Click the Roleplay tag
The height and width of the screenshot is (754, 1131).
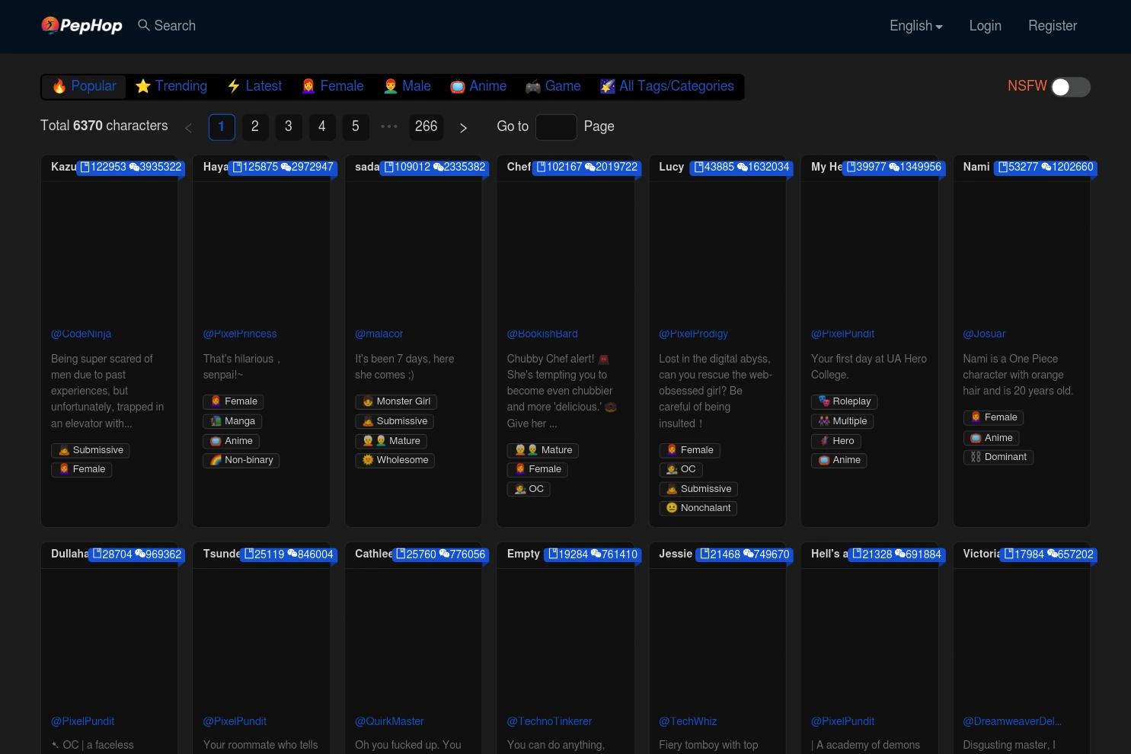(x=844, y=401)
